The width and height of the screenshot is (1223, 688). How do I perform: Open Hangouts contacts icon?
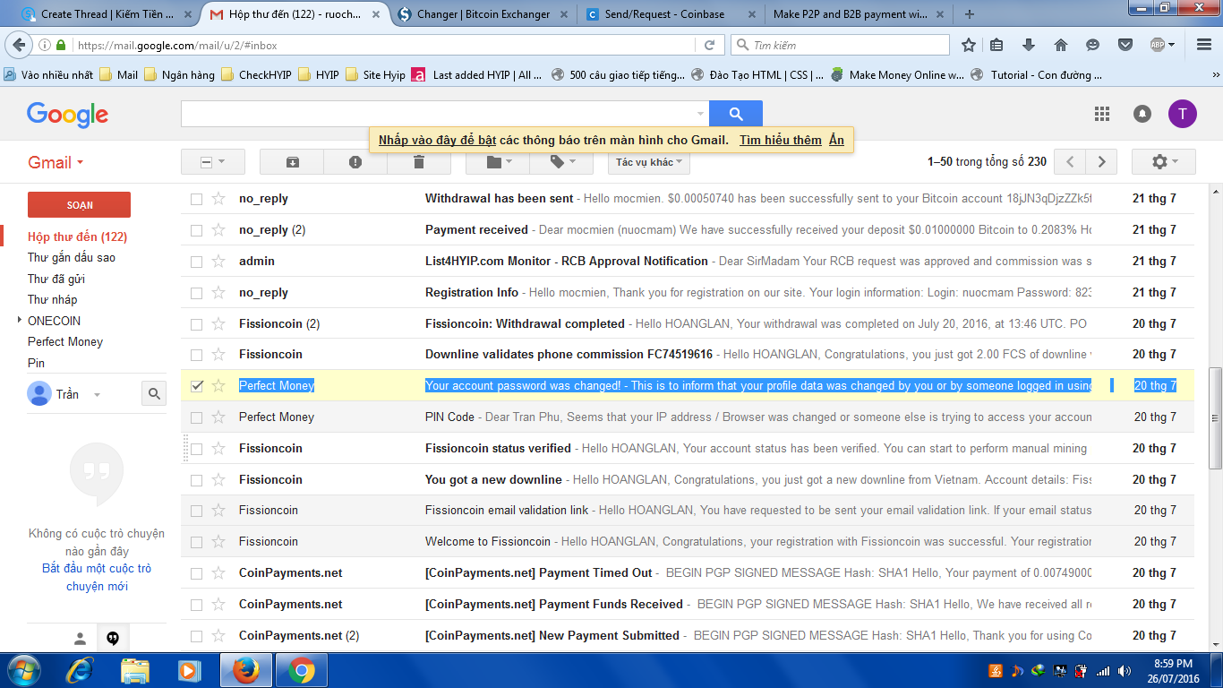coord(80,639)
